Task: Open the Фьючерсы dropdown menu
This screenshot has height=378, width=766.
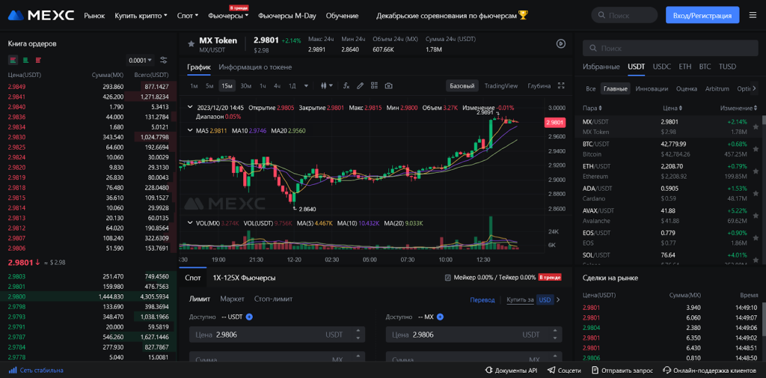Action: click(228, 16)
